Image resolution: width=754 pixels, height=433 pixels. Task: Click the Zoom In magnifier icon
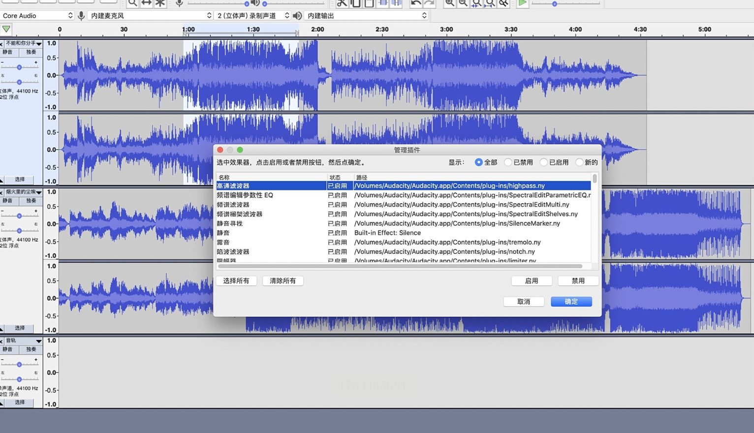pyautogui.click(x=449, y=3)
